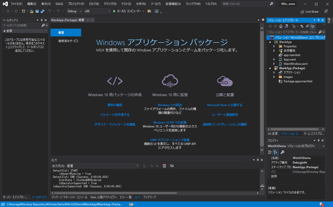Click the Clear All icon in output panel
Screen dimensions: 333x207
tap(164, 166)
